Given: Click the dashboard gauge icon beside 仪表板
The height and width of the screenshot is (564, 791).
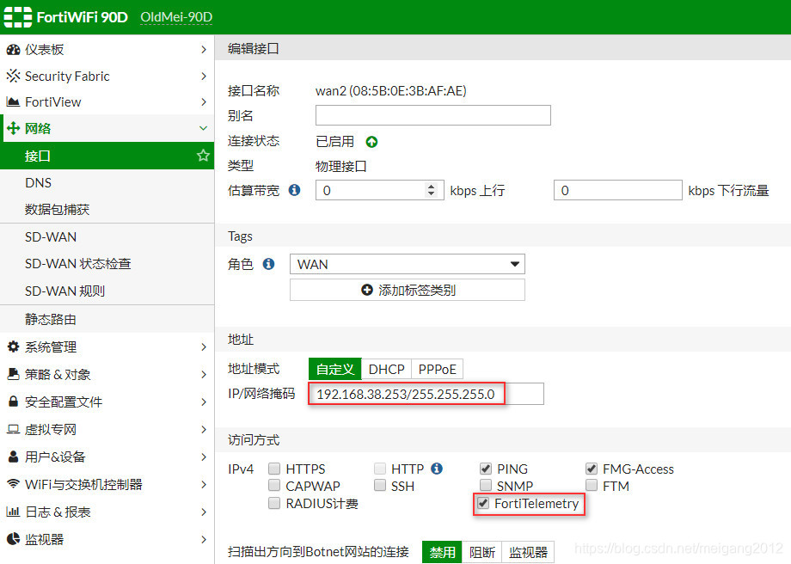Looking at the screenshot, I should 13,50.
